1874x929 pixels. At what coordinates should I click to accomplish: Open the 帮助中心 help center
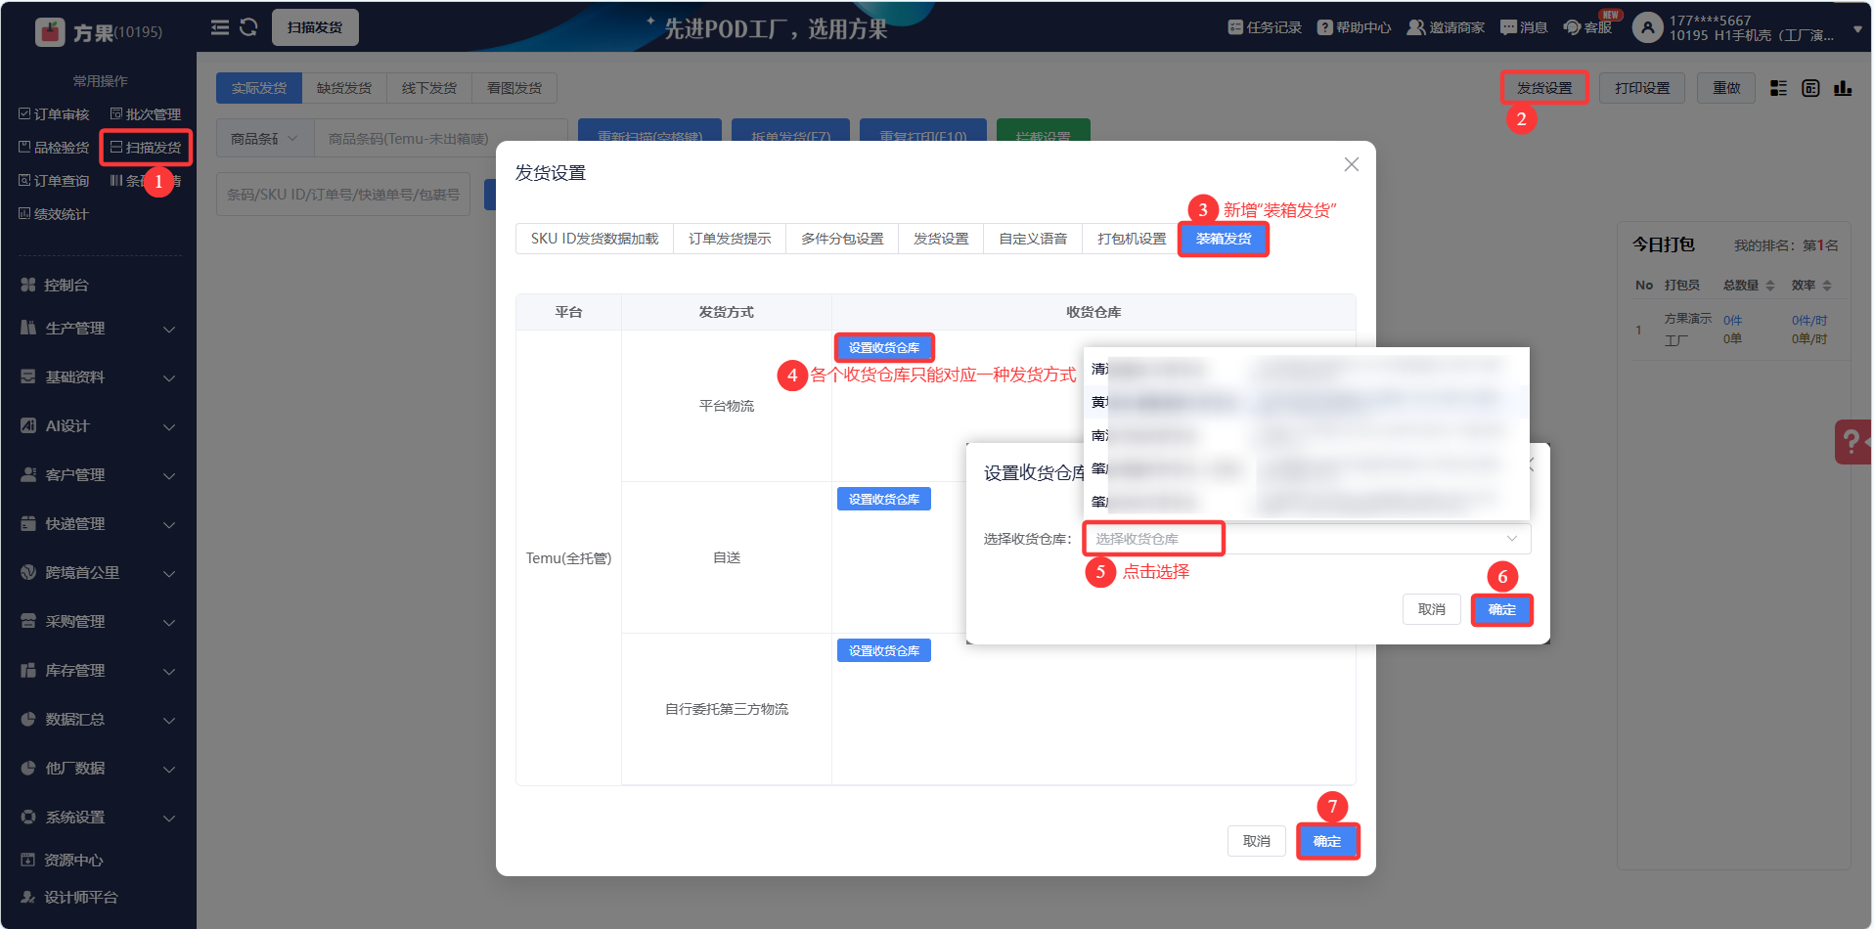pyautogui.click(x=1354, y=27)
